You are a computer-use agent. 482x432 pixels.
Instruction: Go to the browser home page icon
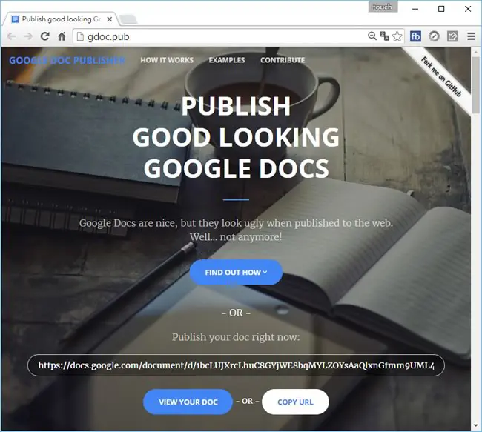[x=62, y=36]
